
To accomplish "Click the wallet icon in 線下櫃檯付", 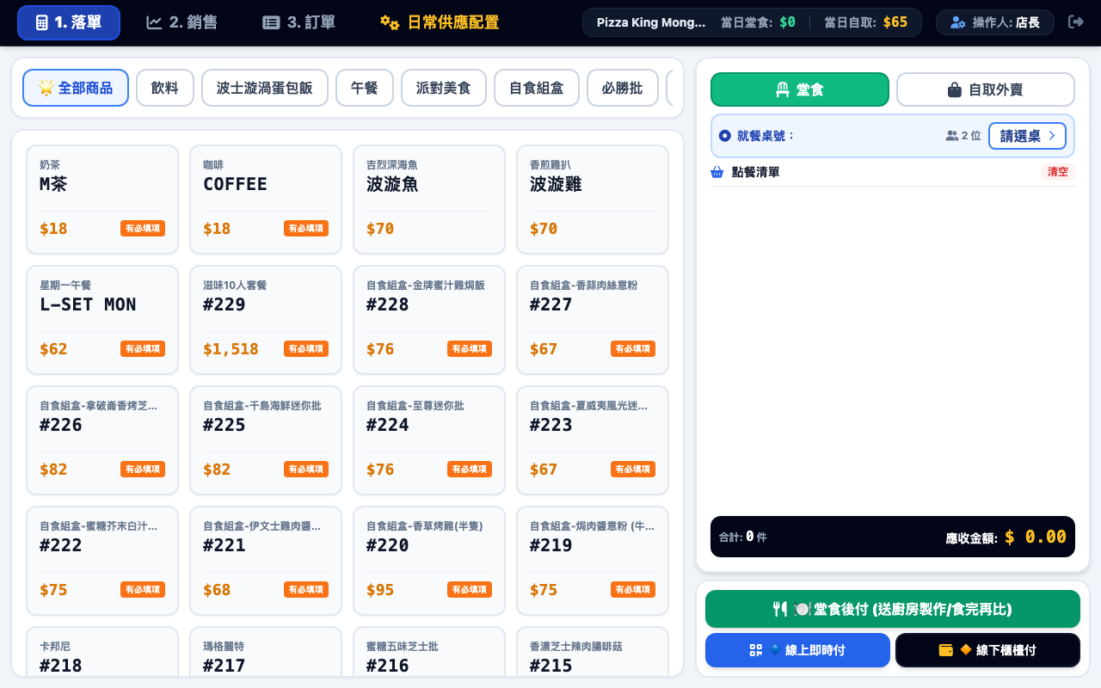I will coord(946,650).
